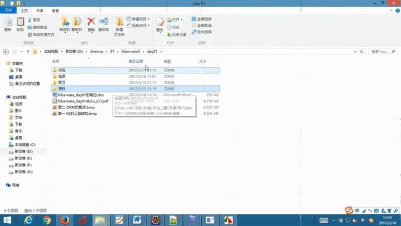Open 本地磁盘 (C:) in the navigation pane
Screen dimensions: 401x226
[x=23, y=145]
